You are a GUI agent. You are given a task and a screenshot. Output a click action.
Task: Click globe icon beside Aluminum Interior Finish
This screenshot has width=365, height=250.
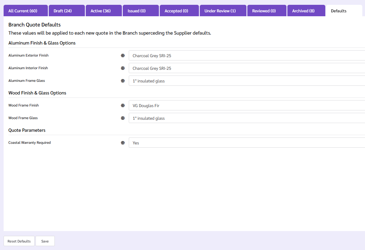(123, 68)
